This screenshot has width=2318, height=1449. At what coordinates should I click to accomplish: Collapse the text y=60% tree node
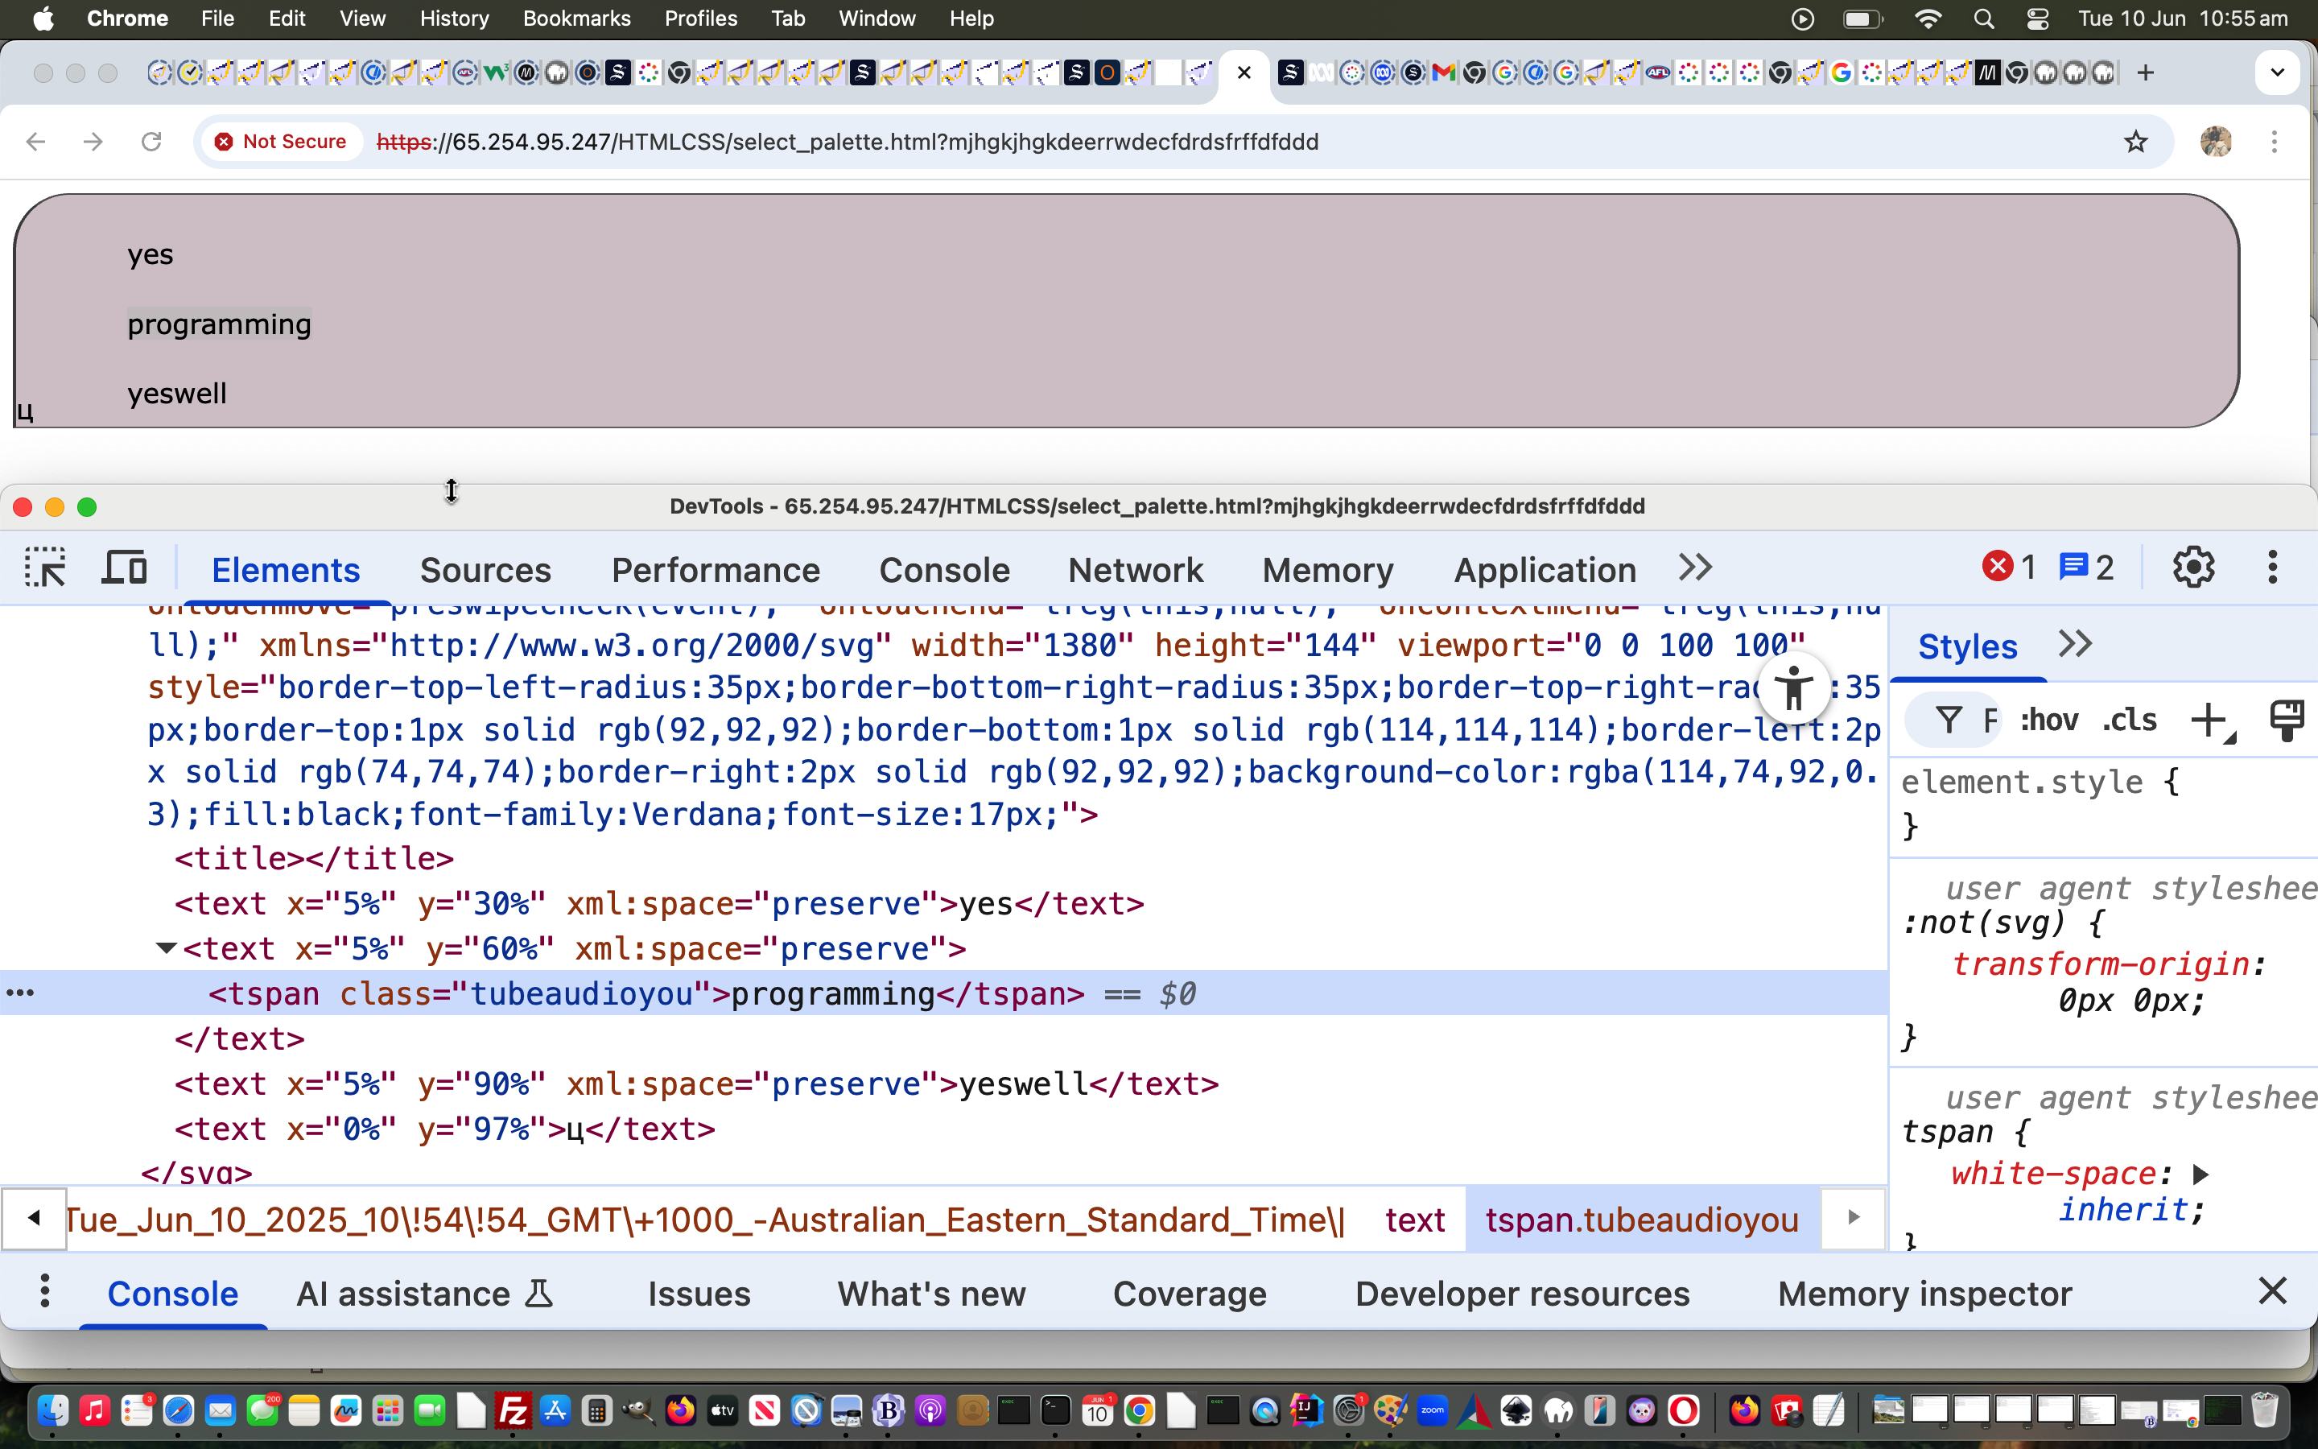[166, 949]
